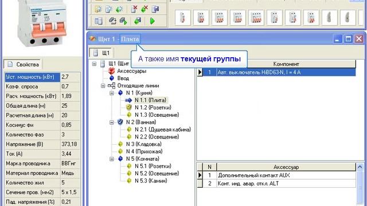Edit the Косинус фи value 0,85
The image size is (367, 206).
70,125
